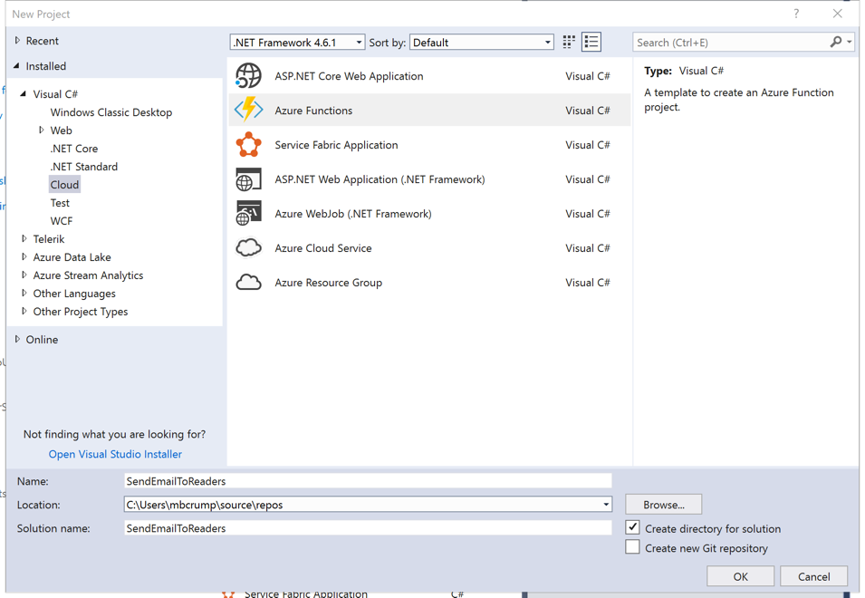The image size is (865, 598).
Task: Switch to small icons grid view
Action: click(x=569, y=42)
